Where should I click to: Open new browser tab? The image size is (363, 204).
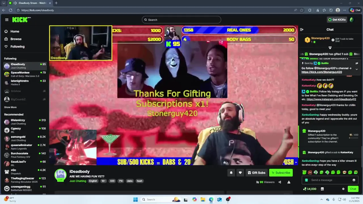[56, 3]
